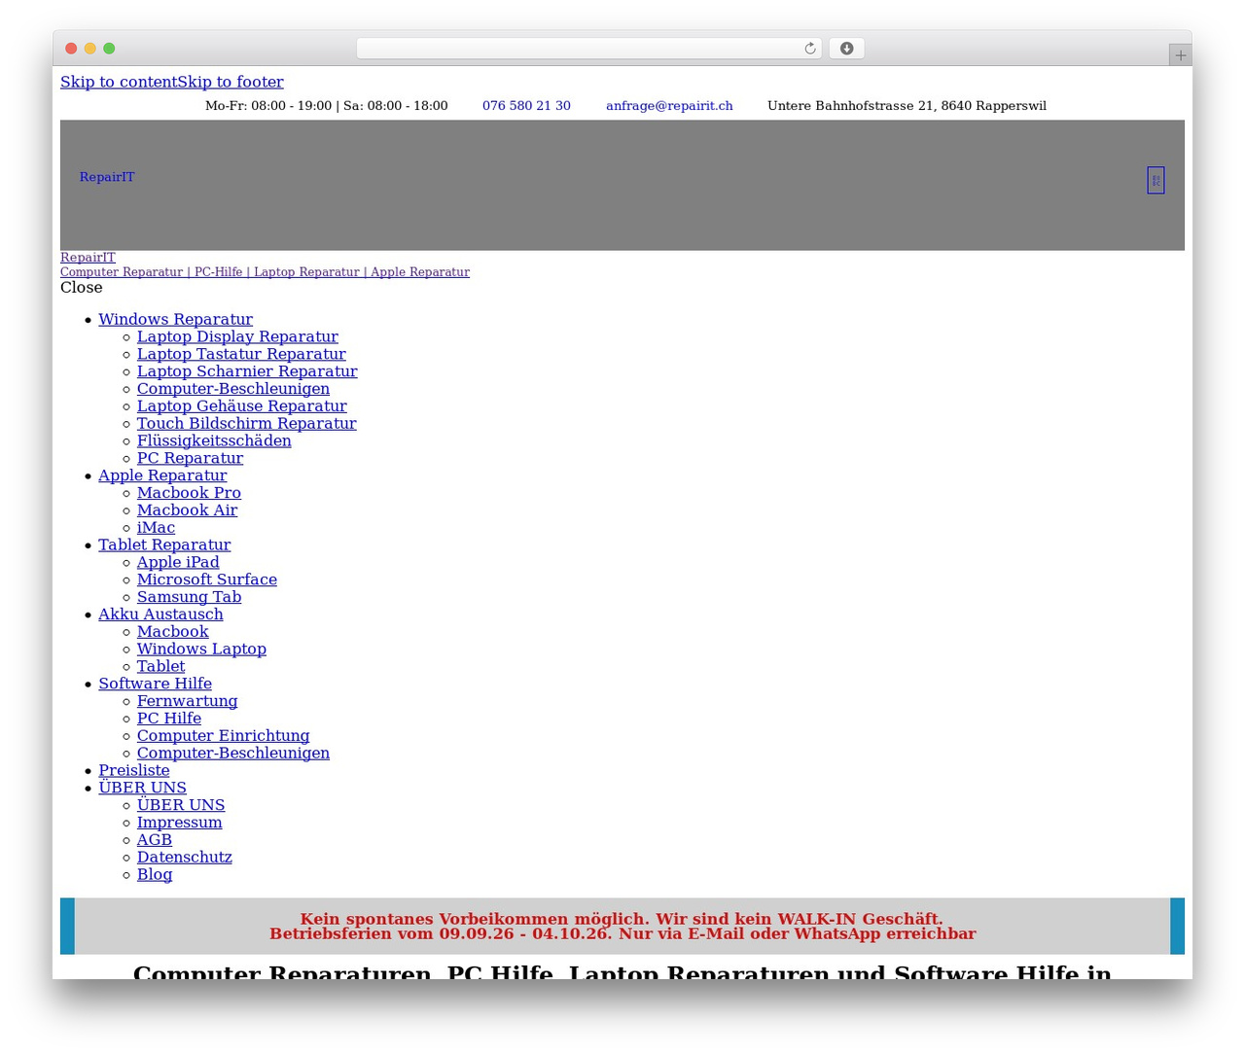Open PC Hilfe link
The width and height of the screenshot is (1245, 1054).
click(169, 719)
